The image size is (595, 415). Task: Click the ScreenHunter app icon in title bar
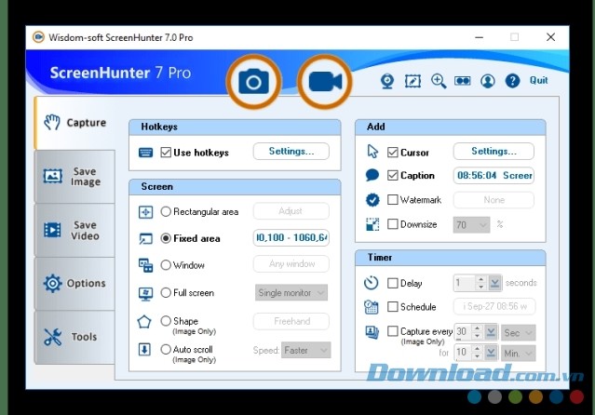point(38,37)
